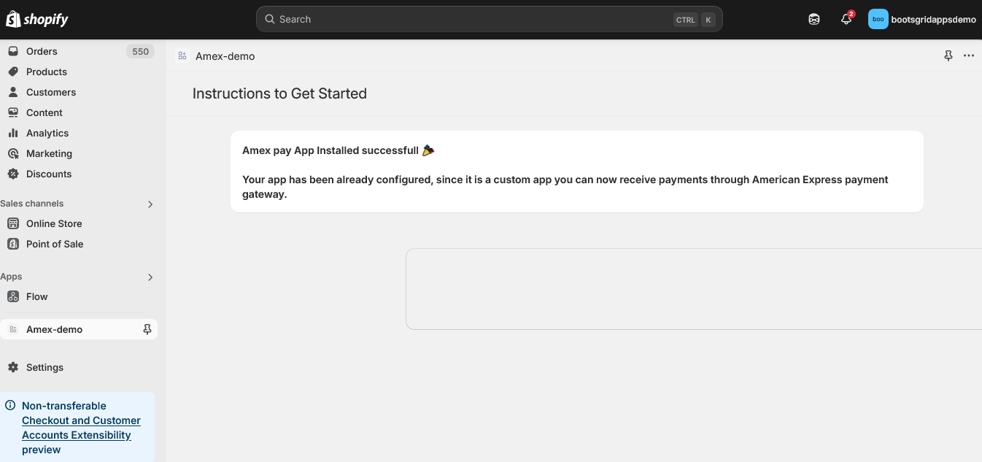Click the Instructions to Get Started heading
Image resolution: width=982 pixels, height=462 pixels.
click(x=279, y=93)
